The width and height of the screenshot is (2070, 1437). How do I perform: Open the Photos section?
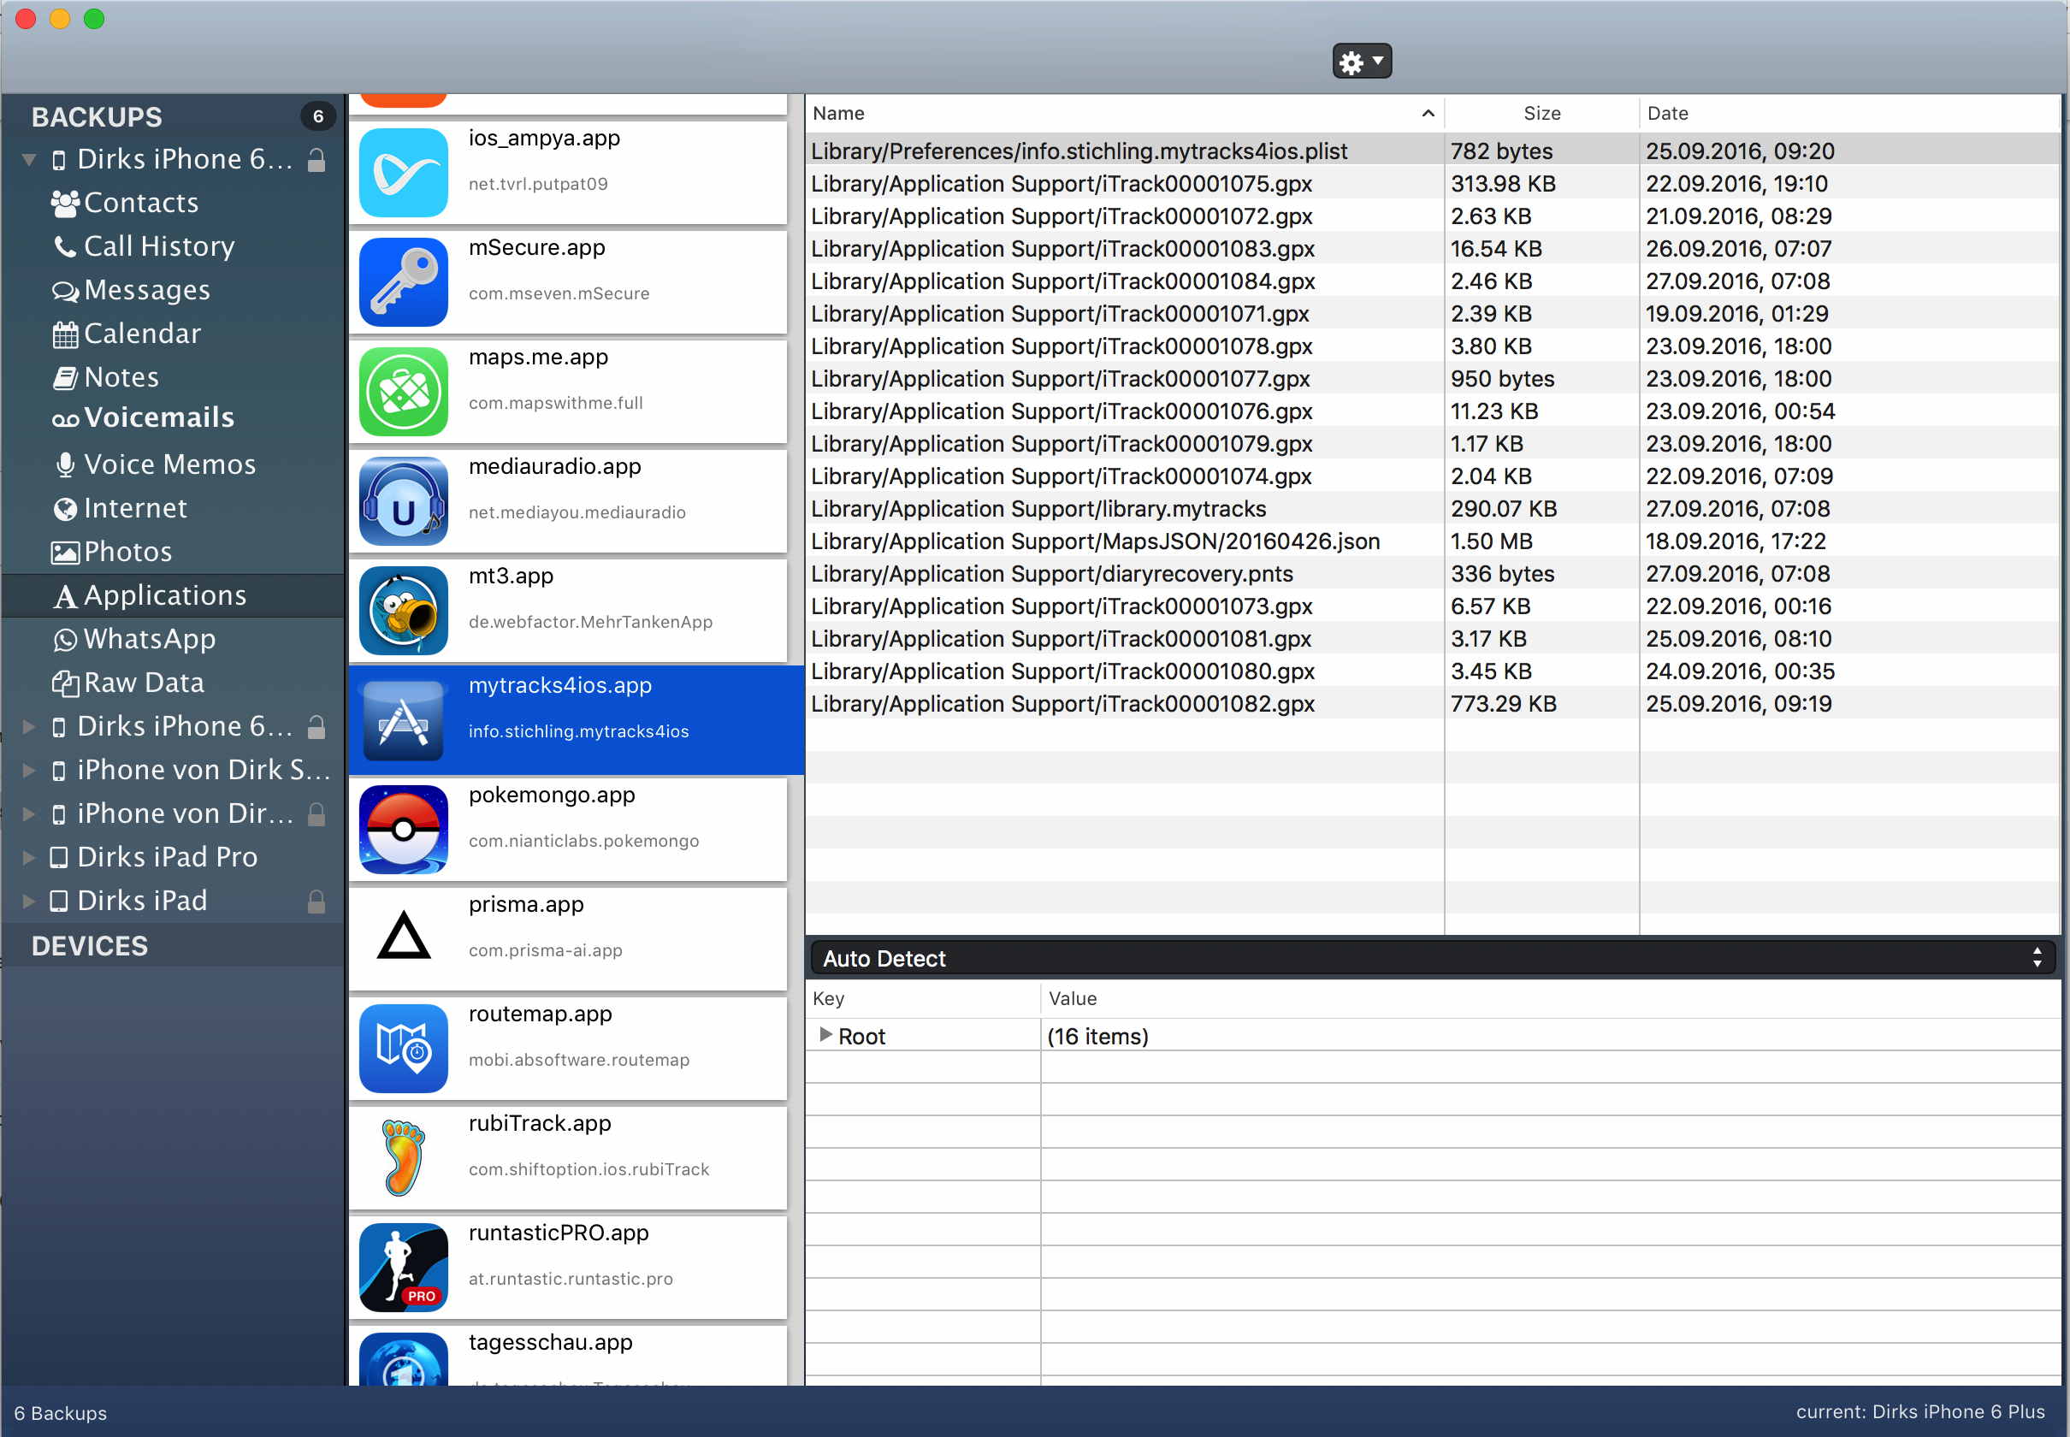coord(127,551)
